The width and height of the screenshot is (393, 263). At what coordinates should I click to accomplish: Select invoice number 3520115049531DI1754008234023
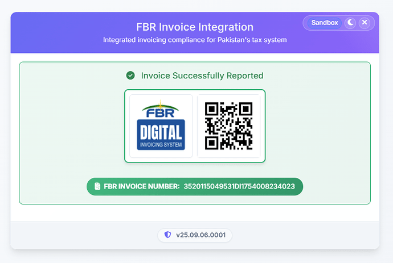click(239, 186)
